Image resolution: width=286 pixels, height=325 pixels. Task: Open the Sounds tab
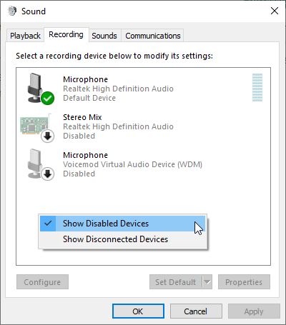pos(104,36)
